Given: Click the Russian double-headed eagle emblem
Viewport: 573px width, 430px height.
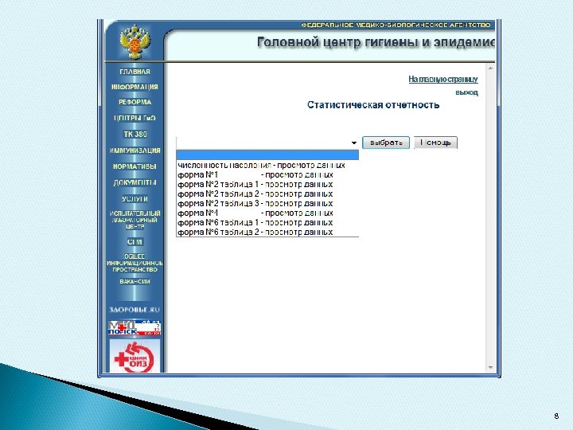Looking at the screenshot, I should pyautogui.click(x=134, y=42).
